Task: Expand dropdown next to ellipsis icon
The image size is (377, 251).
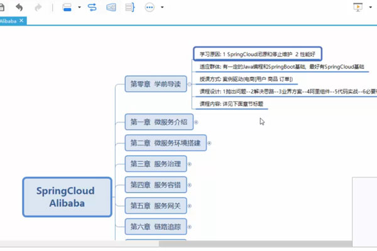Action: [x=162, y=7]
